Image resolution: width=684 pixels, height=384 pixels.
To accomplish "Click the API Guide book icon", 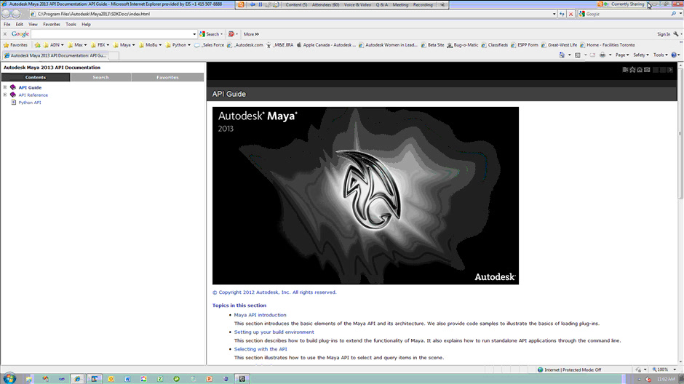I will pyautogui.click(x=13, y=87).
